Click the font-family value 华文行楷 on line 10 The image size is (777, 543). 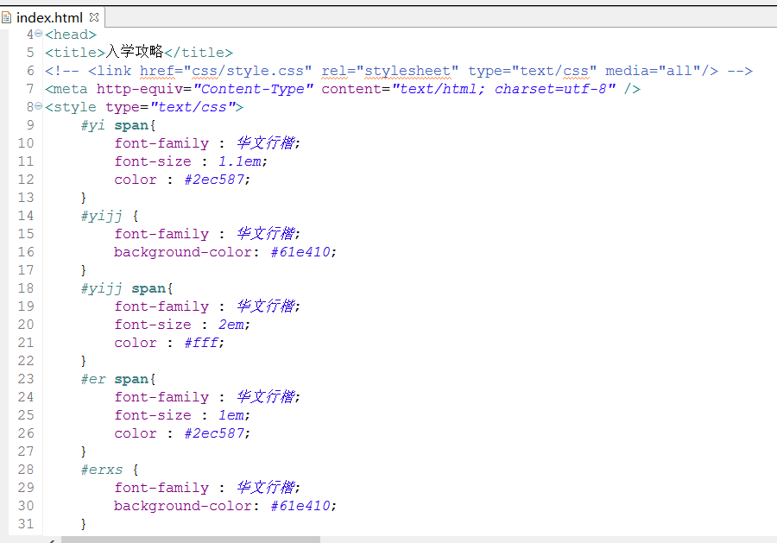pos(266,142)
